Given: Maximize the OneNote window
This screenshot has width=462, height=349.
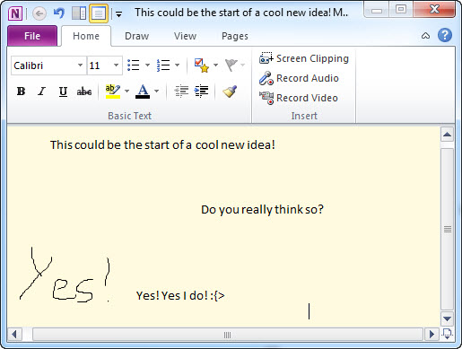Looking at the screenshot, I should 400,10.
